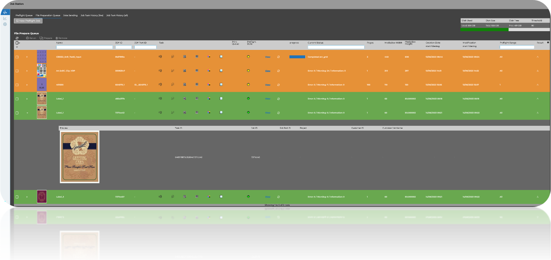Open the Jobs Sending tab
551x260 pixels.
(x=70, y=15)
